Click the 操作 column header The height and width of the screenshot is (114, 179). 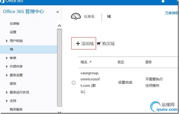click(x=149, y=62)
